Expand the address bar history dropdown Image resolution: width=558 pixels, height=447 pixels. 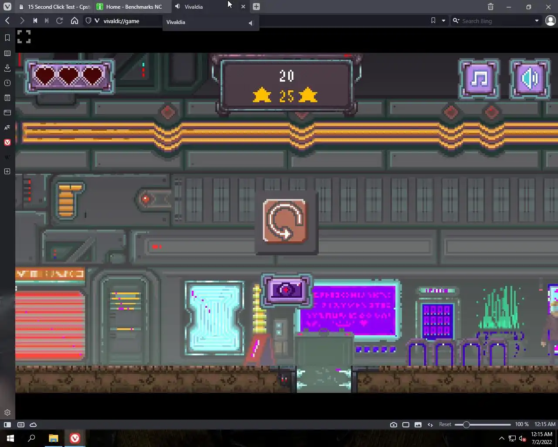[x=443, y=21]
